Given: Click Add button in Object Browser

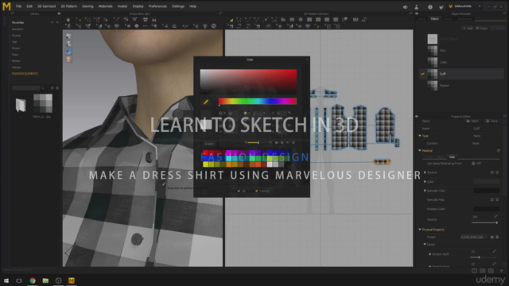Looking at the screenshot, I should (x=468, y=29).
